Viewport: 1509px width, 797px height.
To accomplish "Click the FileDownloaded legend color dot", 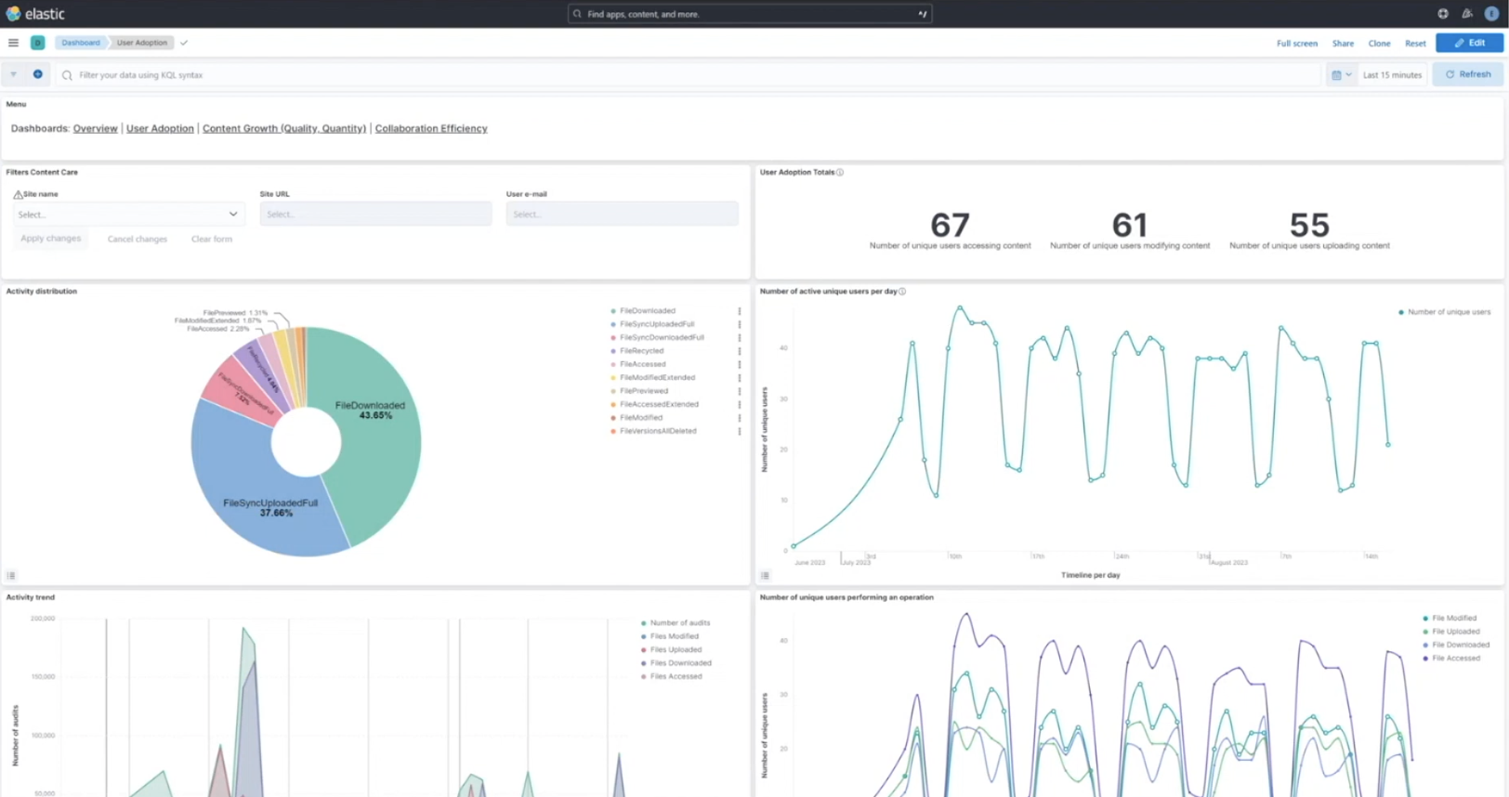I will (x=613, y=311).
